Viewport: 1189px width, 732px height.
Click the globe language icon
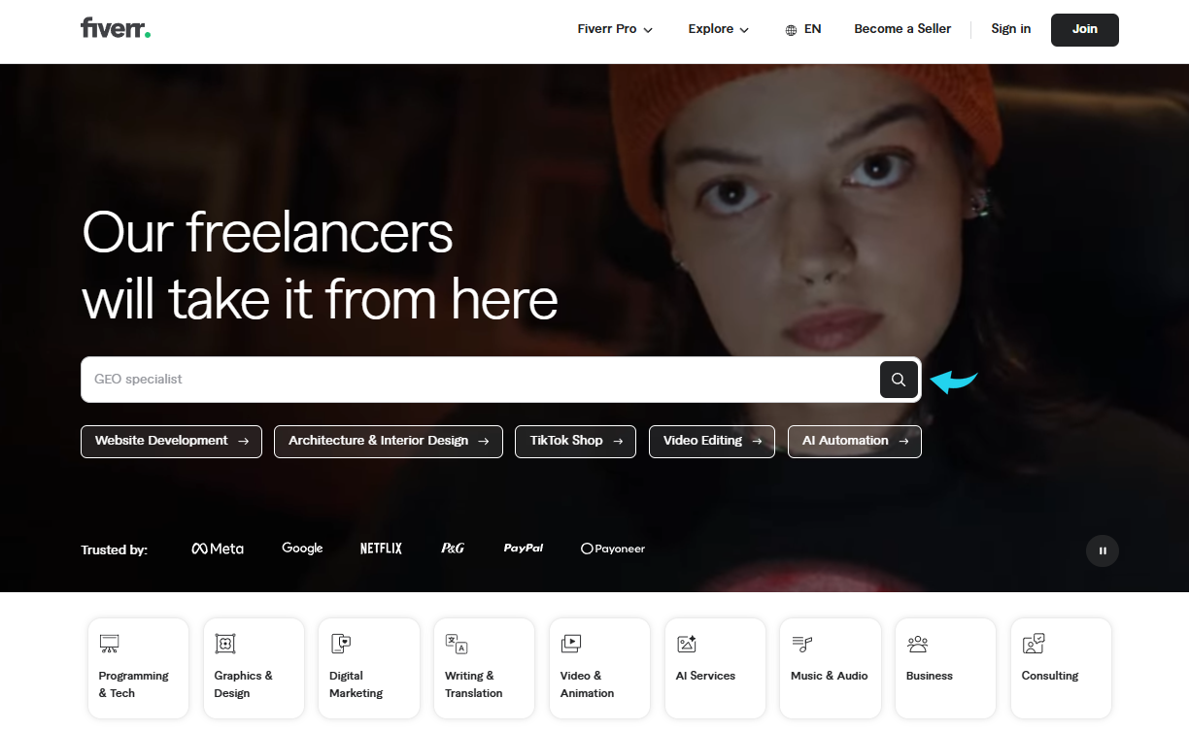pyautogui.click(x=791, y=30)
